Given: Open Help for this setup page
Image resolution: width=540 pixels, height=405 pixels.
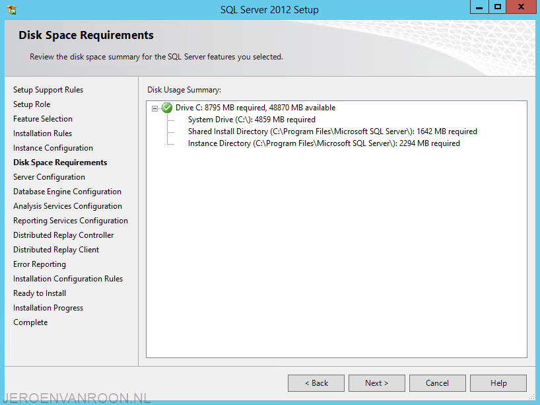Looking at the screenshot, I should (x=498, y=383).
